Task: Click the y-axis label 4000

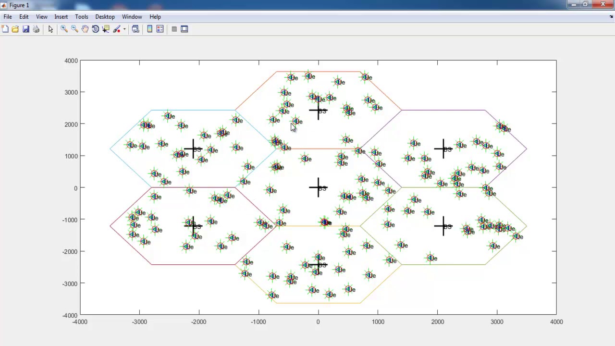Action: coord(71,61)
